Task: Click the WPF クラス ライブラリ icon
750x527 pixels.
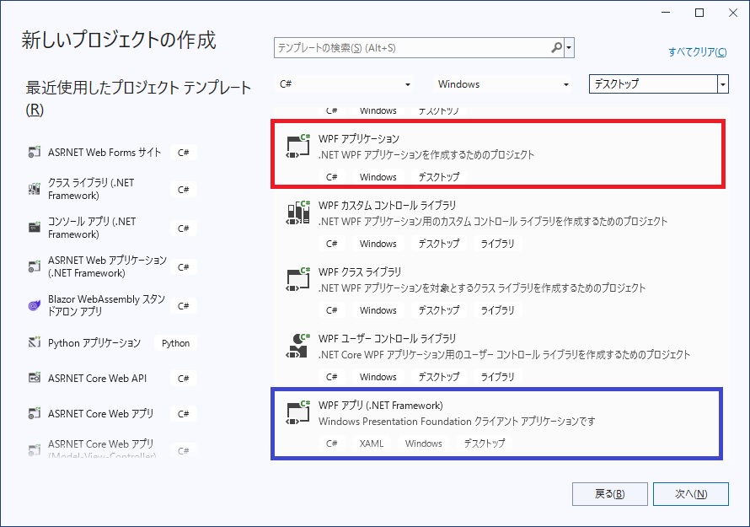Action: [x=298, y=280]
